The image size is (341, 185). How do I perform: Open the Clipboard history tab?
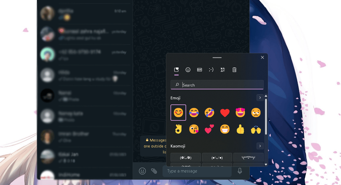click(x=234, y=70)
